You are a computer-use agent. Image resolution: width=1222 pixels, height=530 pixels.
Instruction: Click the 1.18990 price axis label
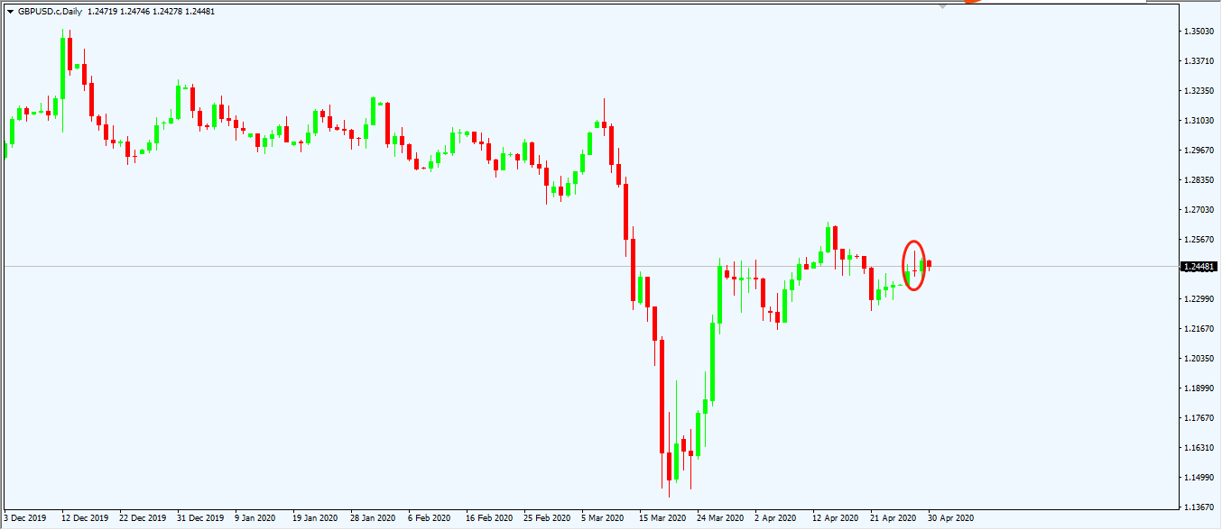tap(1199, 388)
